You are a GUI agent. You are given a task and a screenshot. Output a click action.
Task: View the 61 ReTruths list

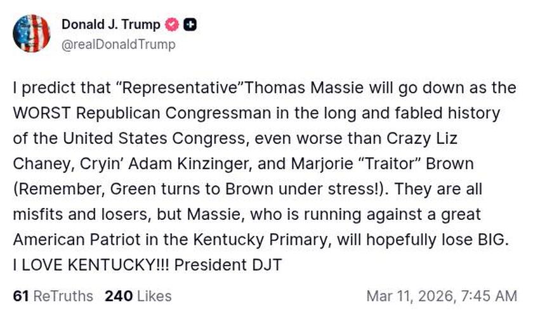coord(53,296)
